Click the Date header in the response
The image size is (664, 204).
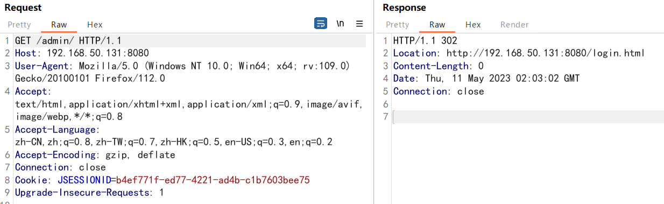[x=486, y=79]
